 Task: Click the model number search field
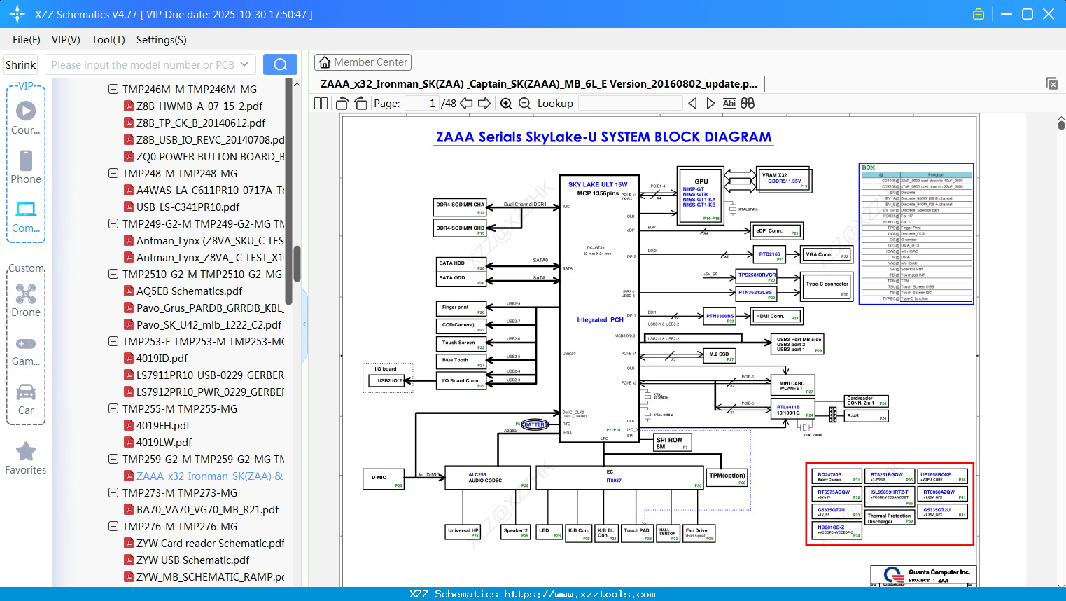144,64
